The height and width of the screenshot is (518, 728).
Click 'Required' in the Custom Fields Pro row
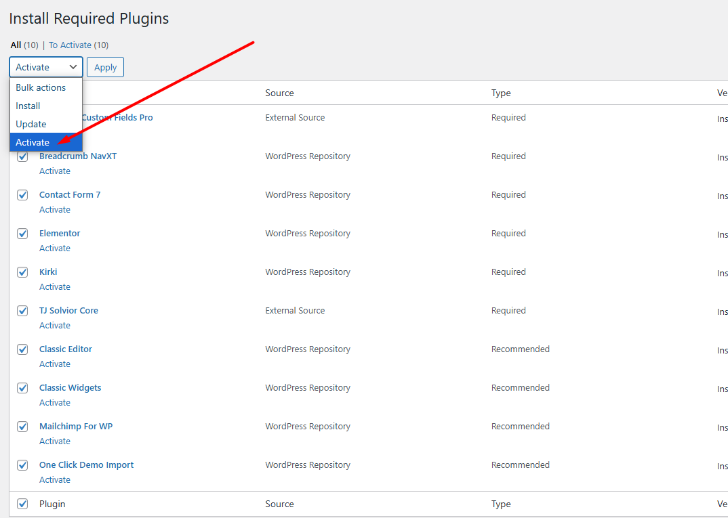pyautogui.click(x=508, y=117)
